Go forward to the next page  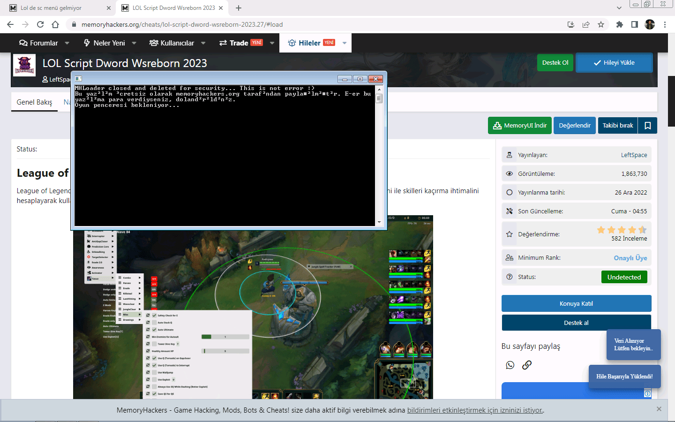click(x=25, y=24)
